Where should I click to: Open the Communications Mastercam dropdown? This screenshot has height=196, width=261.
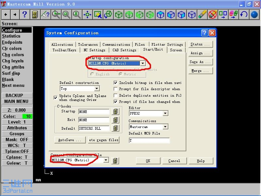pos(165,127)
